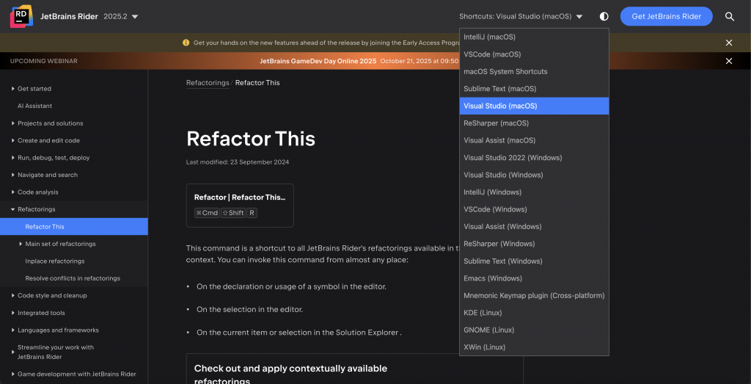This screenshot has width=751, height=384.
Task: Click the Shift key shortcut badge
Action: [233, 213]
